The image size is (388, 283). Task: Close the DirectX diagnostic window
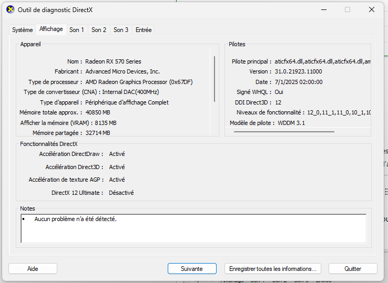point(371,9)
